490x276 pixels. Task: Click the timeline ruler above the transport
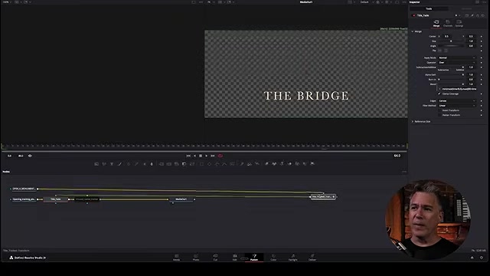(204, 146)
